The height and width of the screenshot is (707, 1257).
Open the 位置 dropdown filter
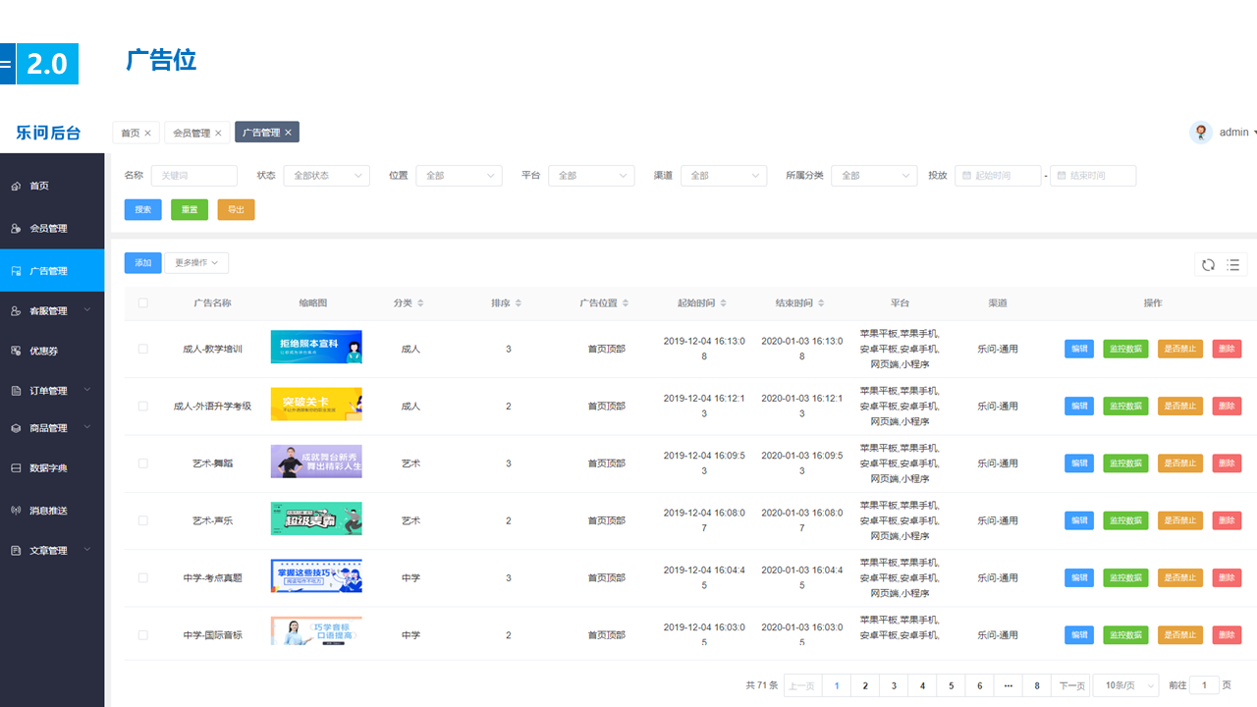pyautogui.click(x=459, y=176)
